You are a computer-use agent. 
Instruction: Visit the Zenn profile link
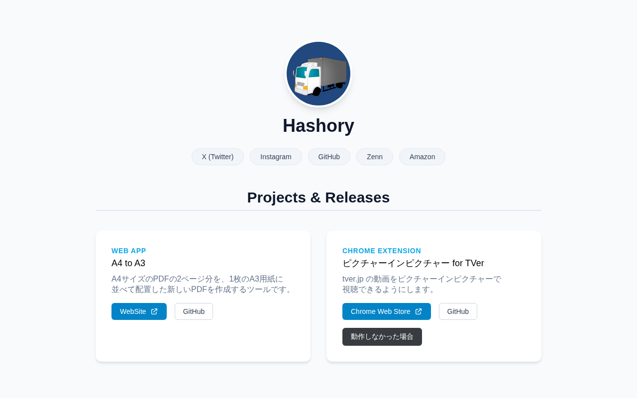(375, 157)
